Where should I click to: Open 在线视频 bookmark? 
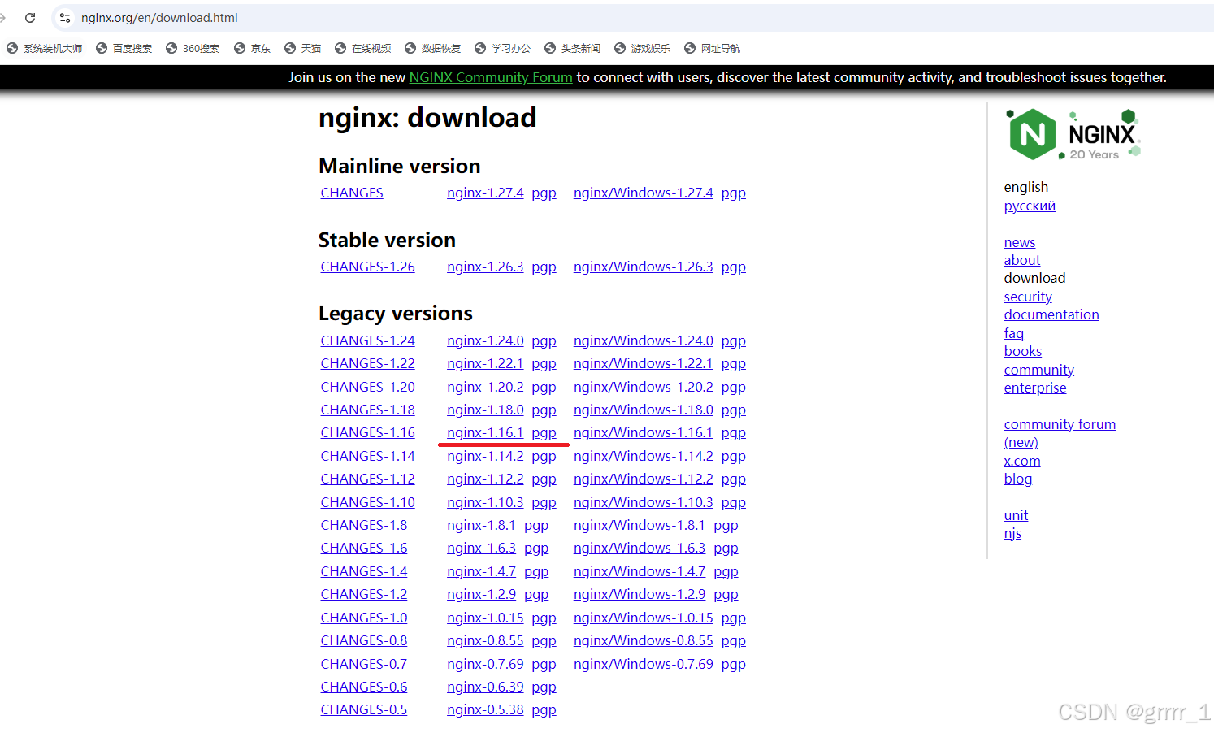click(363, 48)
